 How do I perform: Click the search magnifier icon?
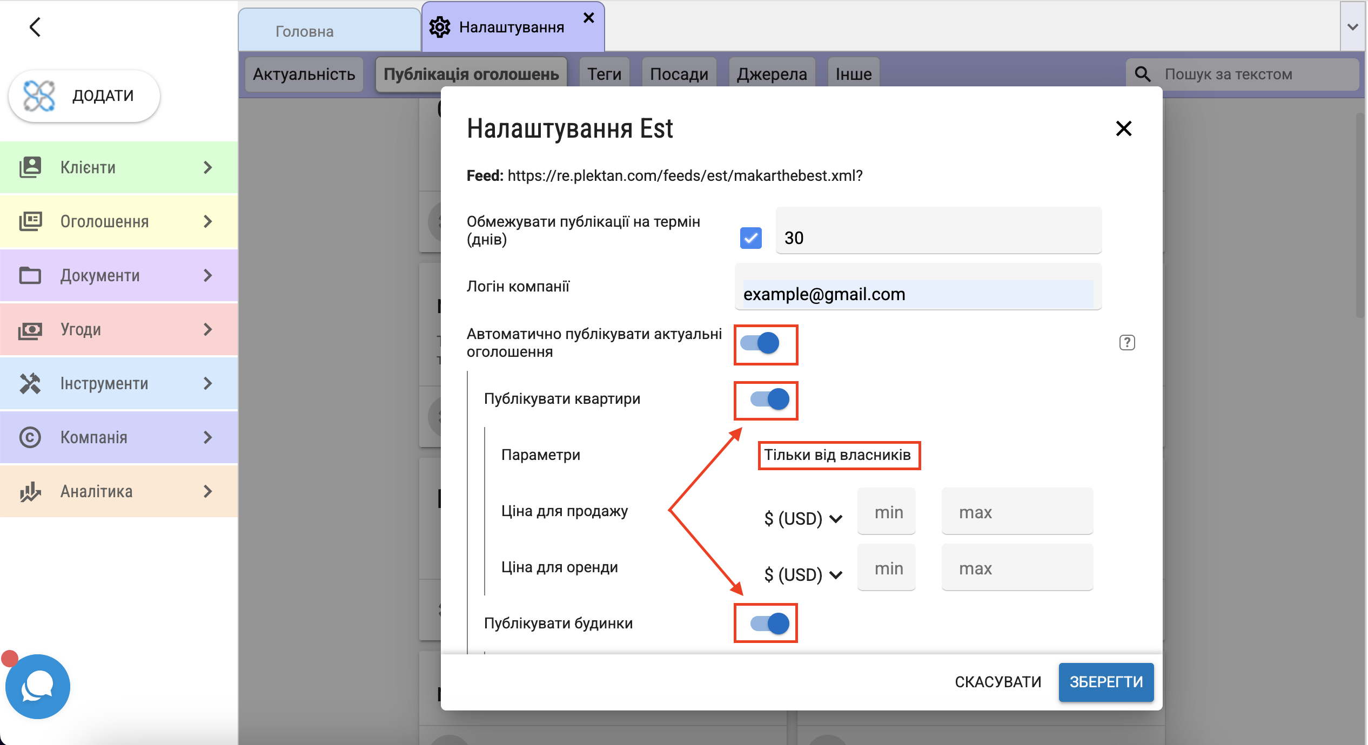pyautogui.click(x=1142, y=74)
